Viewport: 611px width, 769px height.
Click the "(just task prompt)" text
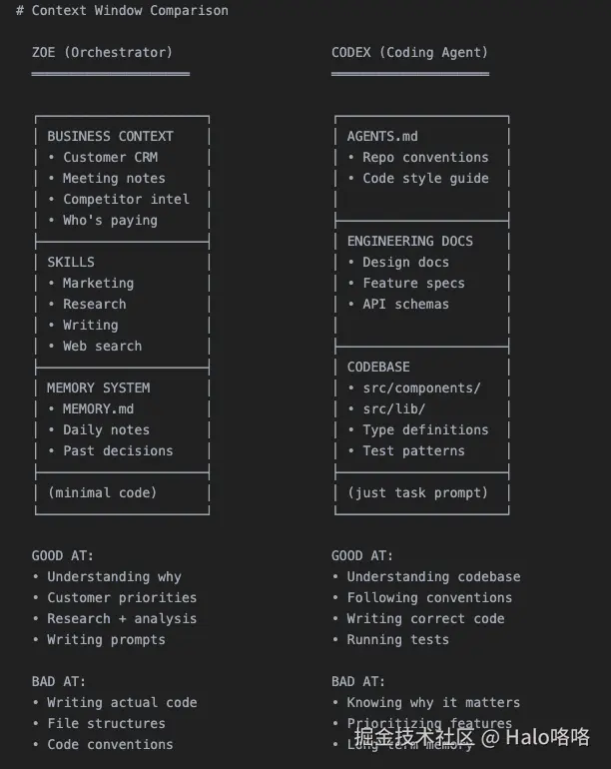coord(417,492)
